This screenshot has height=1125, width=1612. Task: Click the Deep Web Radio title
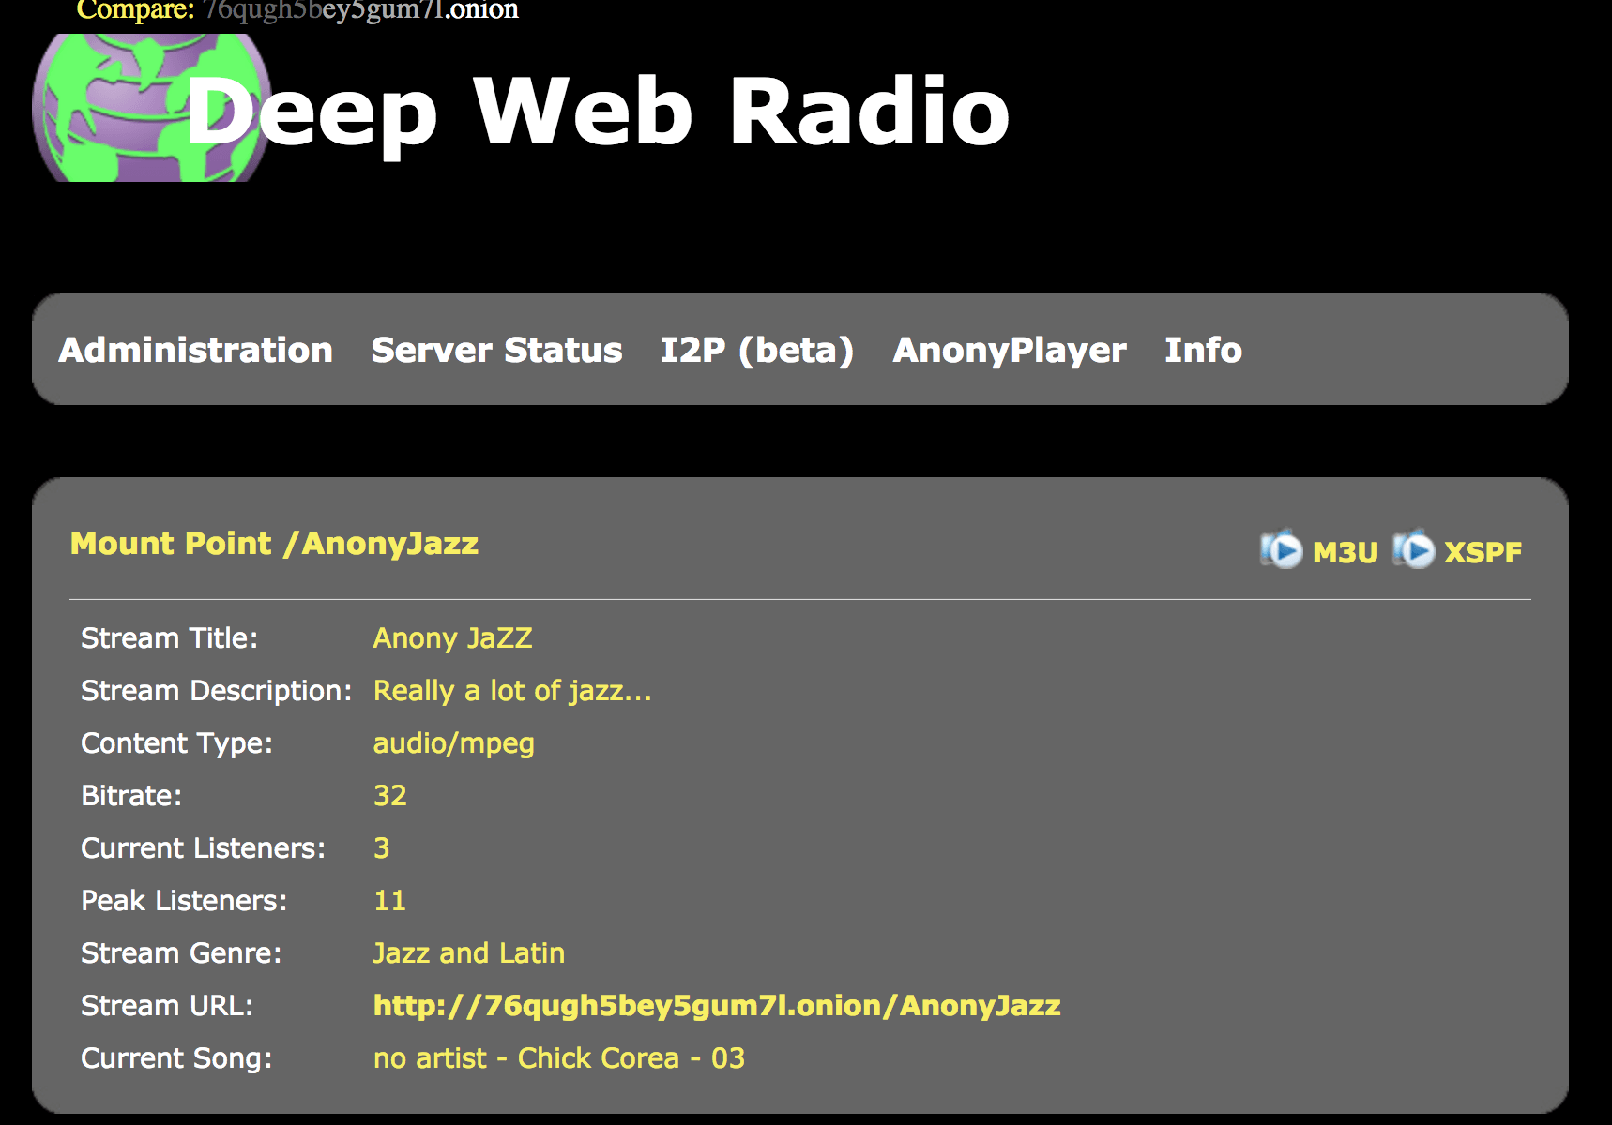pos(598,112)
